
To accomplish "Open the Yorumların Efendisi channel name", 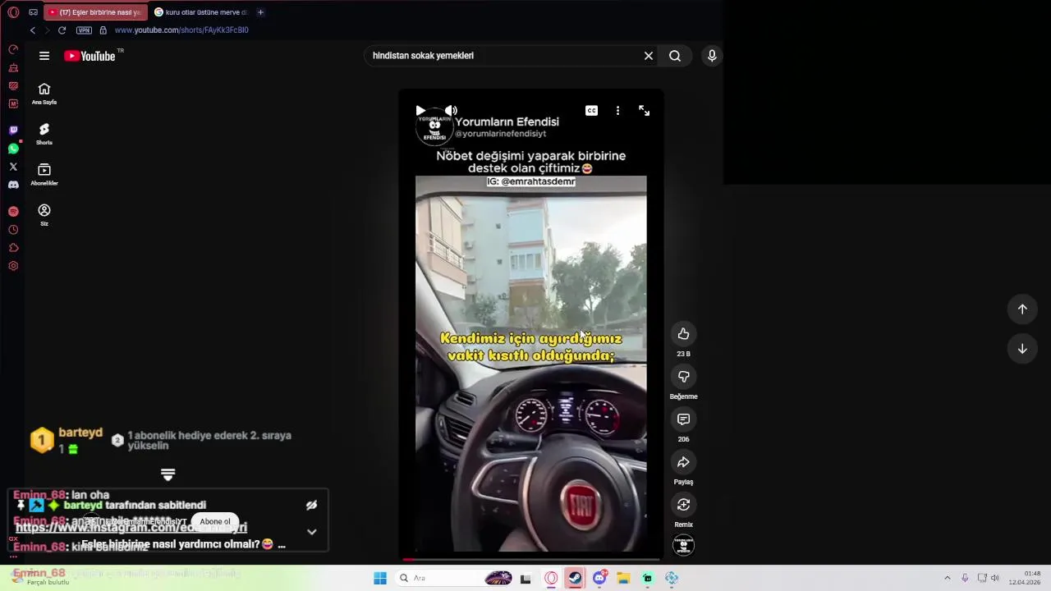I will click(x=507, y=121).
